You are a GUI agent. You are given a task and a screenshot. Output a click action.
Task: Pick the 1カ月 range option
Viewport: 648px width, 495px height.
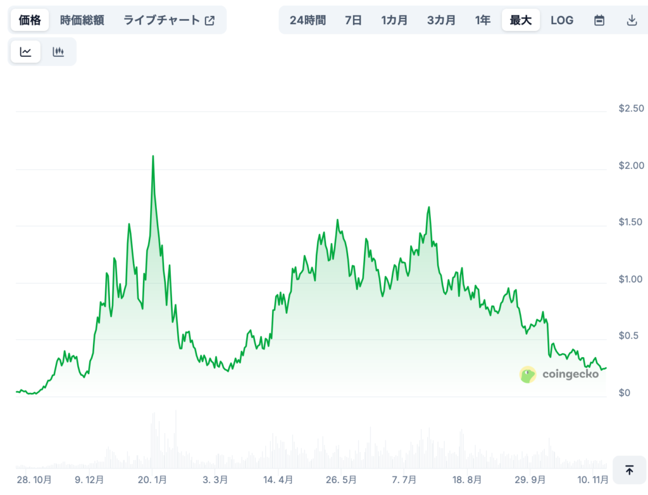(394, 20)
